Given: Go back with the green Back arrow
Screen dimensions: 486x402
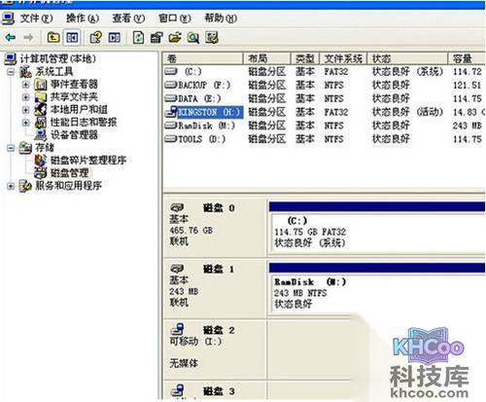Looking at the screenshot, I should click(11, 38).
